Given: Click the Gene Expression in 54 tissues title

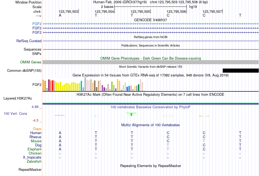Looking at the screenshot, I should [x=150, y=75].
